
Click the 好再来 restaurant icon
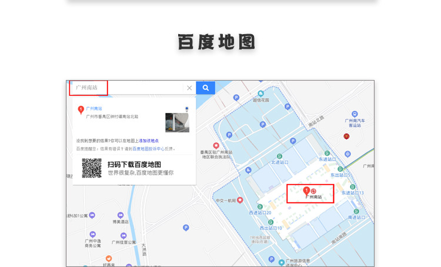coord(109,258)
